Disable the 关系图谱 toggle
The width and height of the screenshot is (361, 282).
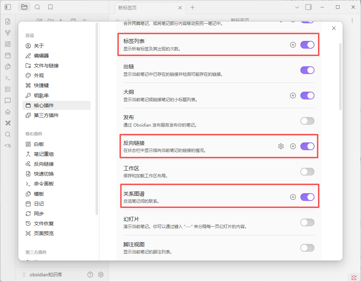pyautogui.click(x=307, y=197)
